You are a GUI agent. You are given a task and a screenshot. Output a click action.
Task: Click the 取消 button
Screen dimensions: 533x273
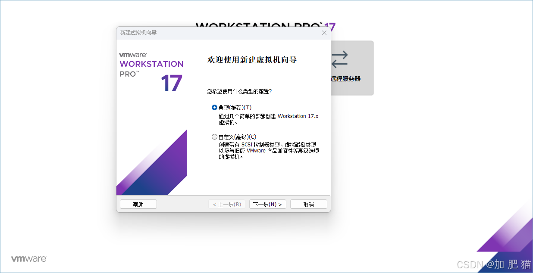click(309, 205)
